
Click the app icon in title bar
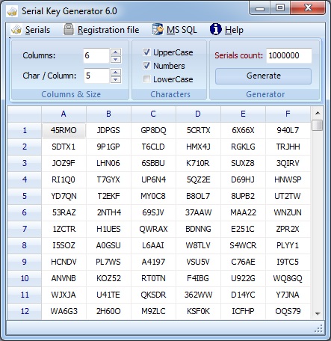12,11
